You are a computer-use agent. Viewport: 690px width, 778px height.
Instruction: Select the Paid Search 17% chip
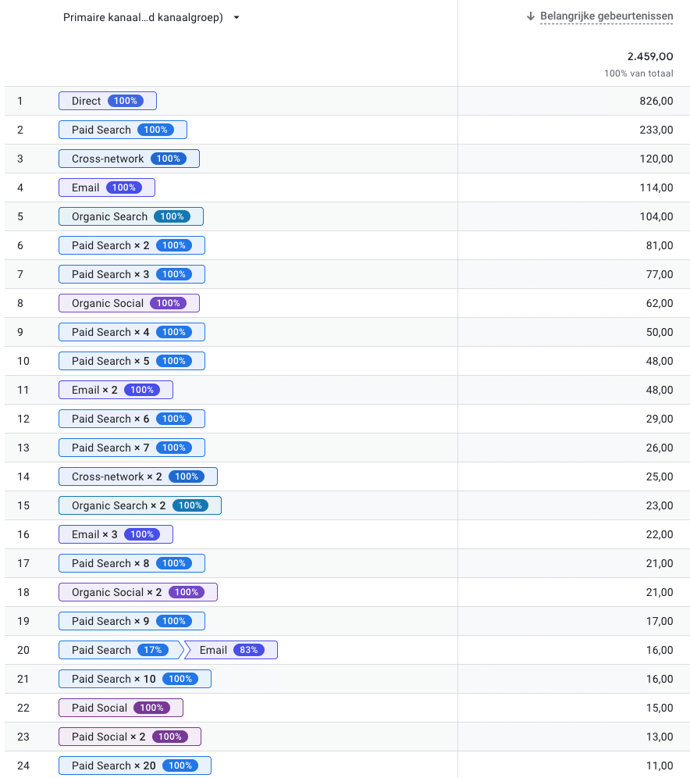[120, 650]
